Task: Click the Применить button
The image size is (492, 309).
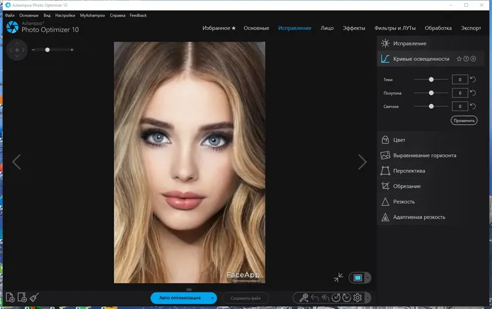Action: (464, 120)
